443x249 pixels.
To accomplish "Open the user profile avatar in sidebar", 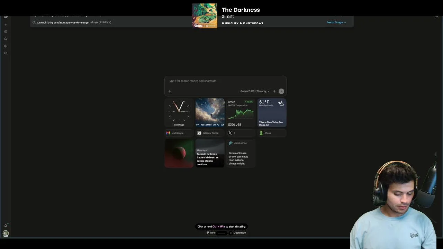I will 6,233.
